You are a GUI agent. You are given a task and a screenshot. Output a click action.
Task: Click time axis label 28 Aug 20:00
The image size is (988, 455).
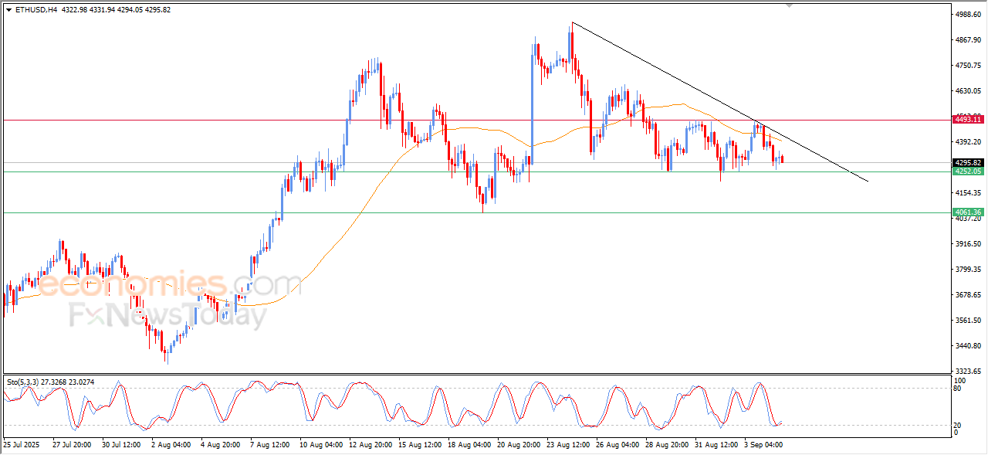click(666, 445)
